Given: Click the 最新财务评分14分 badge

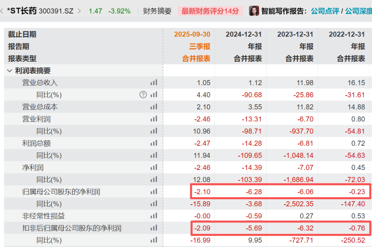Looking at the screenshot, I should click(210, 11).
